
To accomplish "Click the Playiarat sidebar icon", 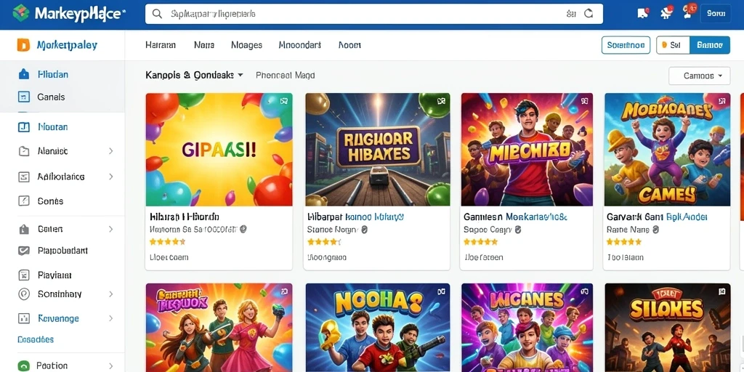I will (x=23, y=275).
